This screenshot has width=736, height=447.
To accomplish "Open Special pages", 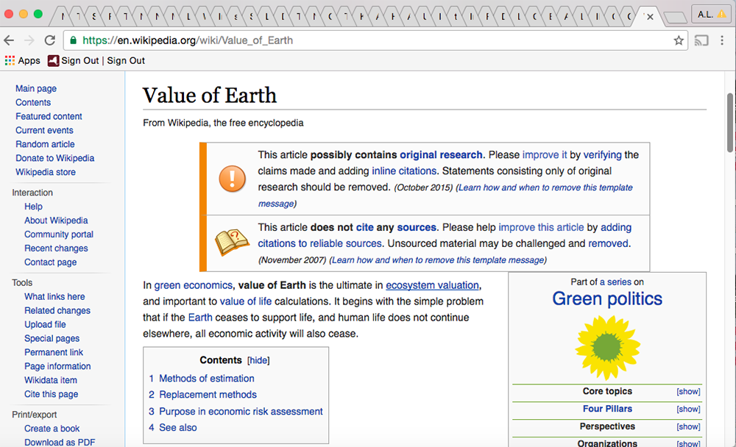I will pyautogui.click(x=52, y=338).
